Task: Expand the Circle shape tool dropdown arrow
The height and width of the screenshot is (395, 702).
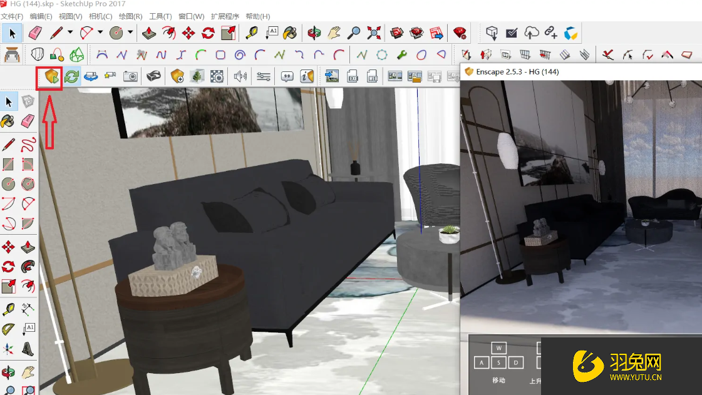Action: pos(130,33)
